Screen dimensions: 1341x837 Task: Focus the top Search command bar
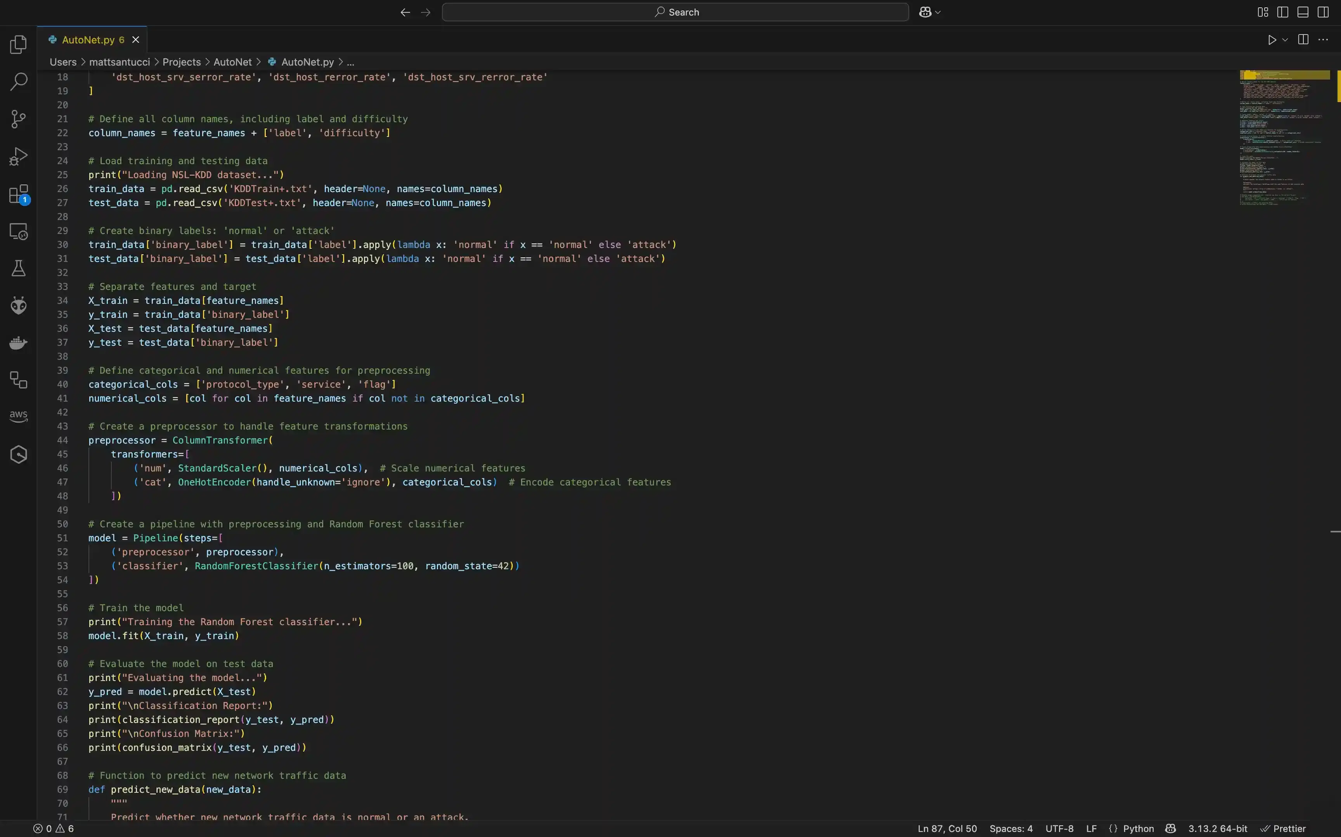pos(675,12)
